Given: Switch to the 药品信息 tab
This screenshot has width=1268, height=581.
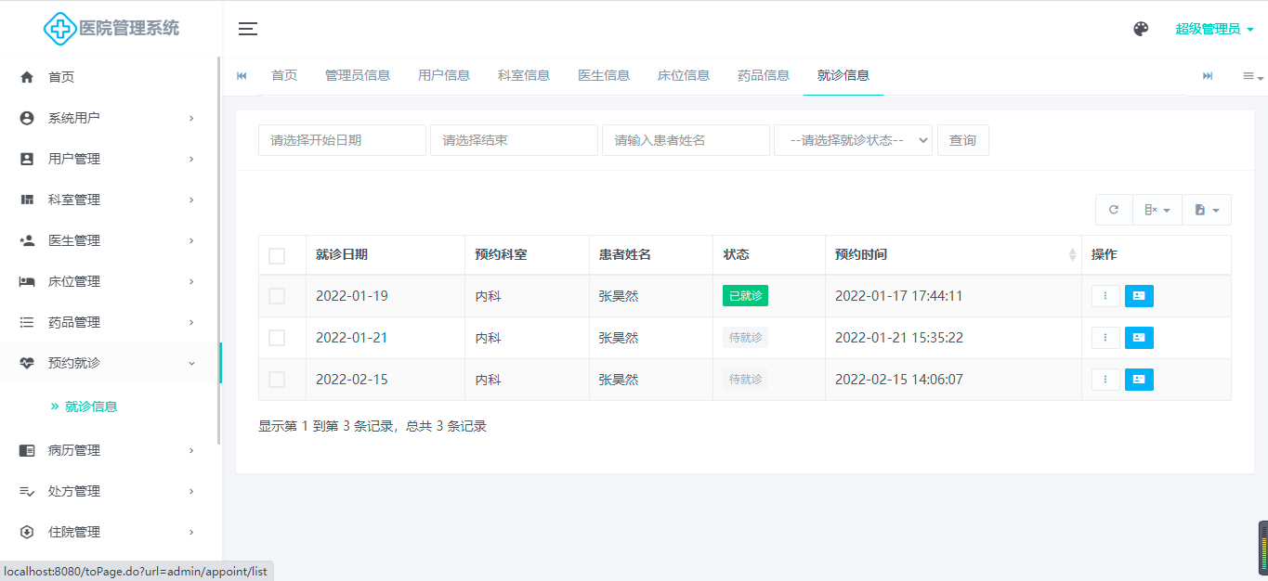Looking at the screenshot, I should (x=764, y=75).
